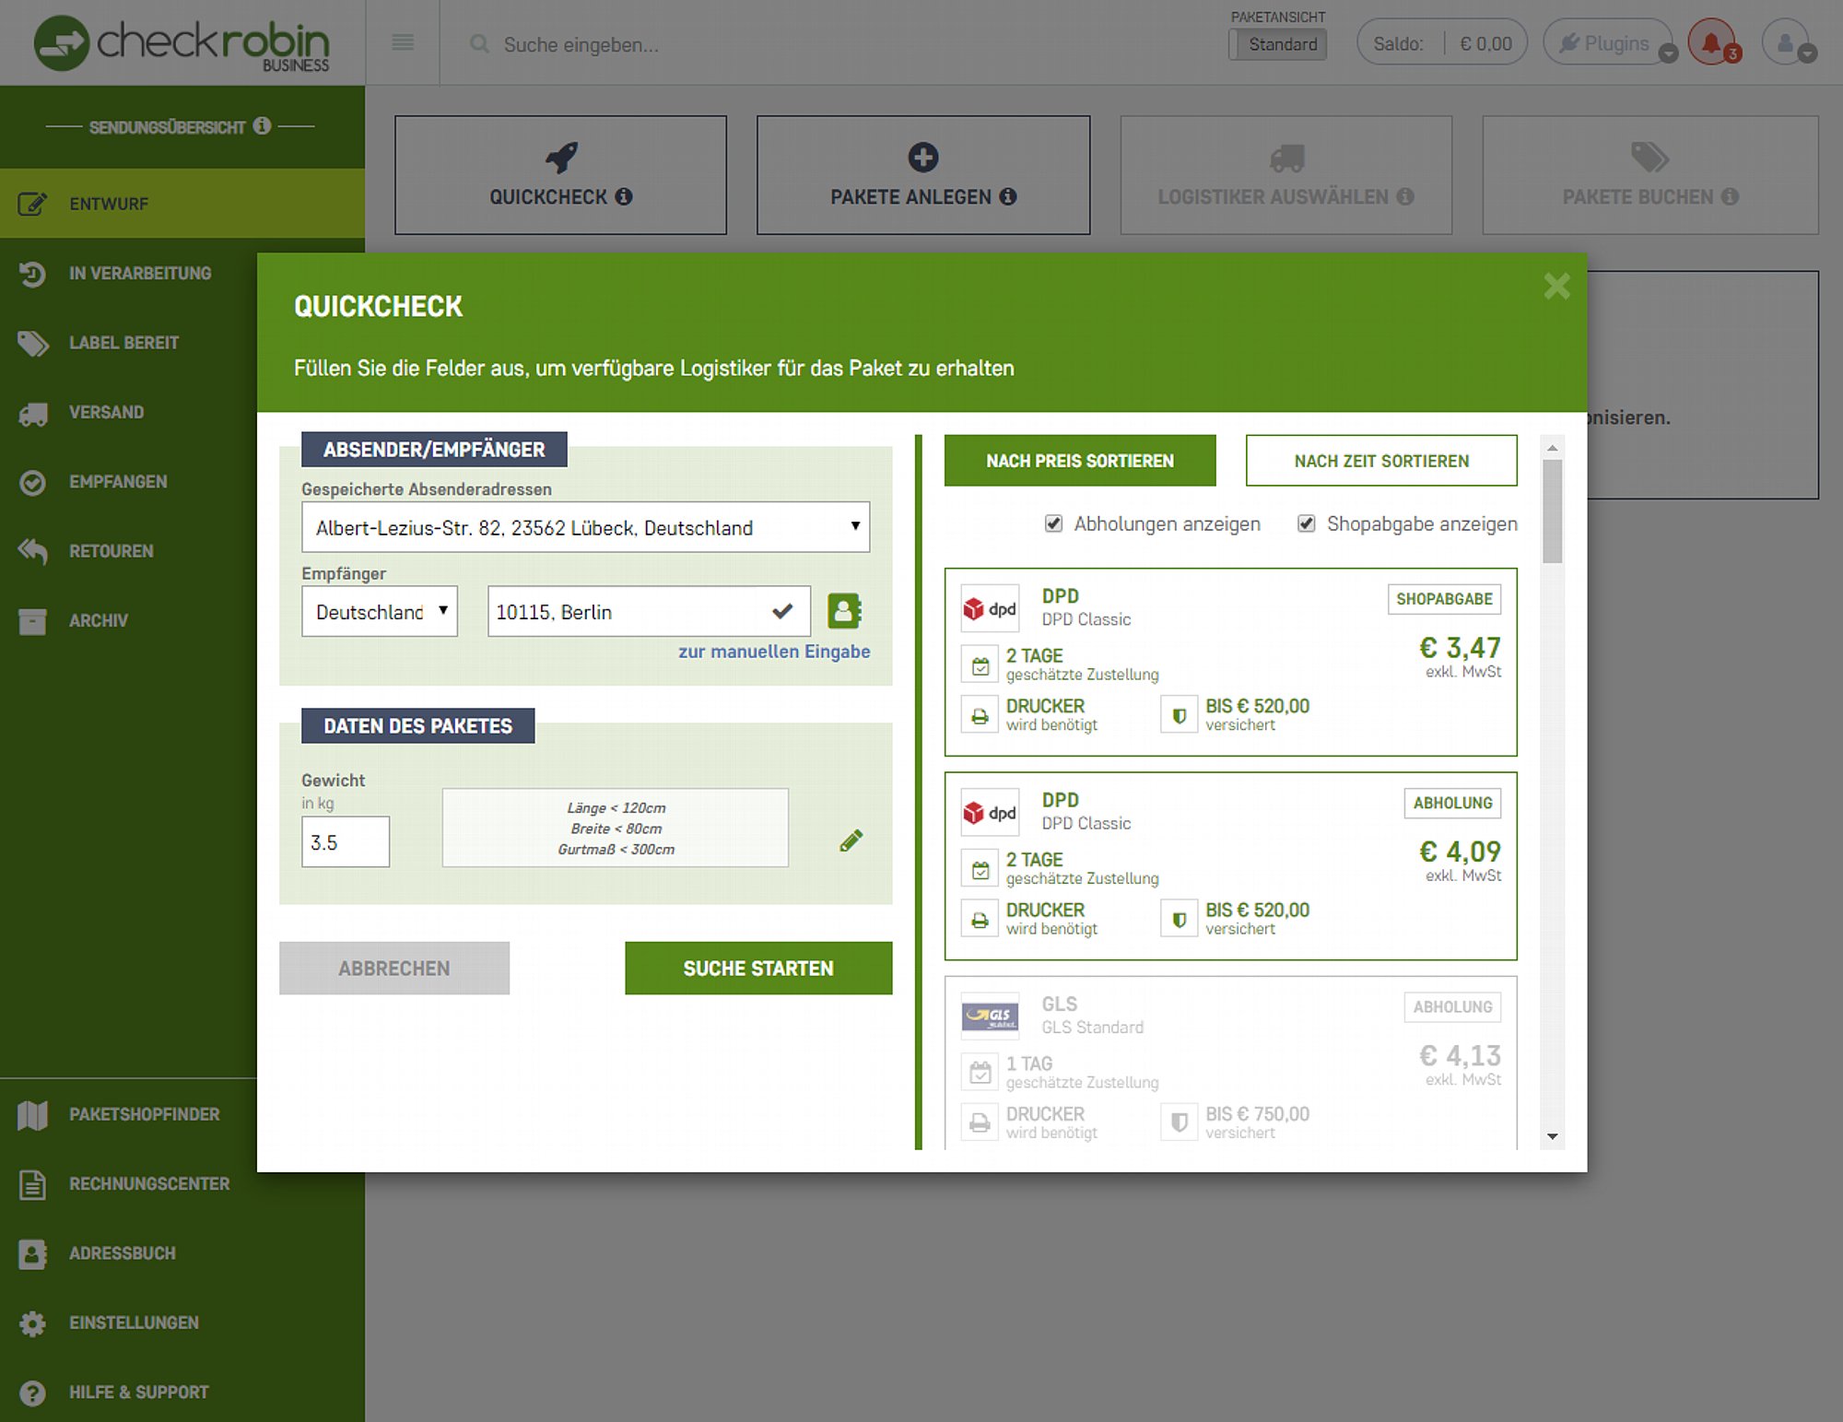The image size is (1843, 1422).
Task: Click the info icon beside Sendungsübersicht
Action: pos(263,125)
